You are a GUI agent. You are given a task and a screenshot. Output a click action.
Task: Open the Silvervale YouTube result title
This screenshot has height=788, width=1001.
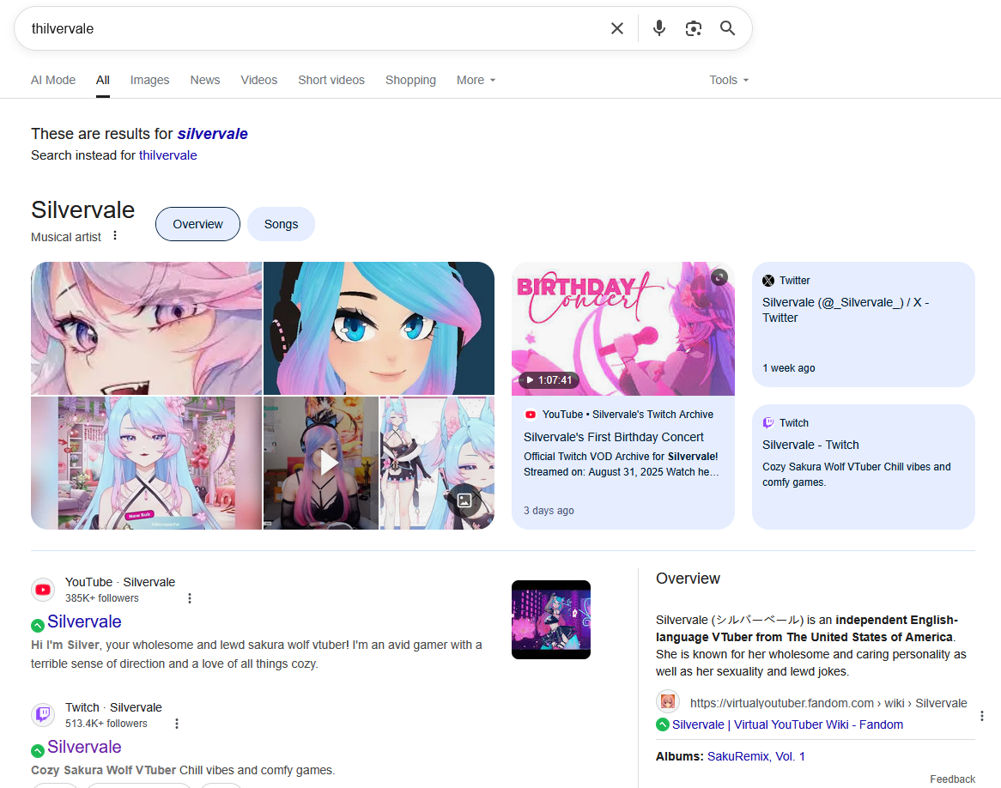[84, 621]
